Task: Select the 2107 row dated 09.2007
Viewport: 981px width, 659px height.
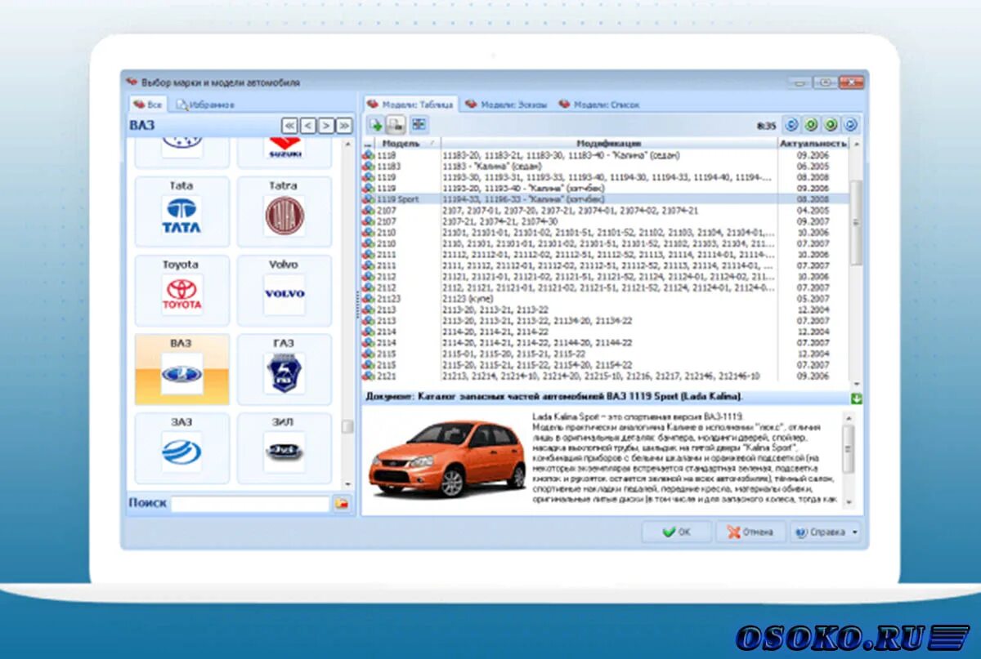Action: (x=606, y=221)
